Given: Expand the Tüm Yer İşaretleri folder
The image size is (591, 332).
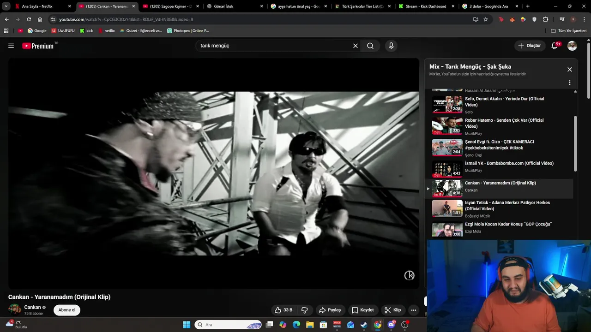Looking at the screenshot, I should click(568, 30).
